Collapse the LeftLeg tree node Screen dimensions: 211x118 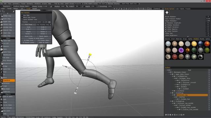tap(169, 93)
